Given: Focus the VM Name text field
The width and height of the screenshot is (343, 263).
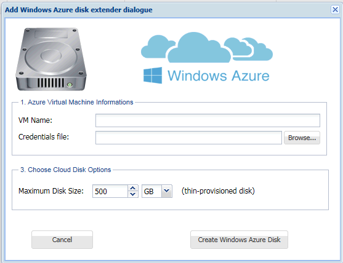Looking at the screenshot, I should [x=208, y=120].
